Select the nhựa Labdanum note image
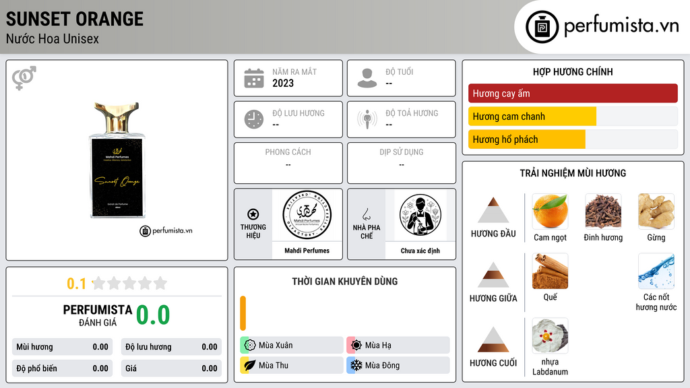Viewport: 690px width, 388px height. click(550, 335)
